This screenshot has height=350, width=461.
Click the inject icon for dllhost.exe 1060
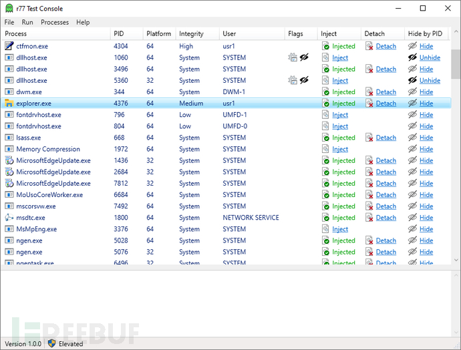point(325,57)
